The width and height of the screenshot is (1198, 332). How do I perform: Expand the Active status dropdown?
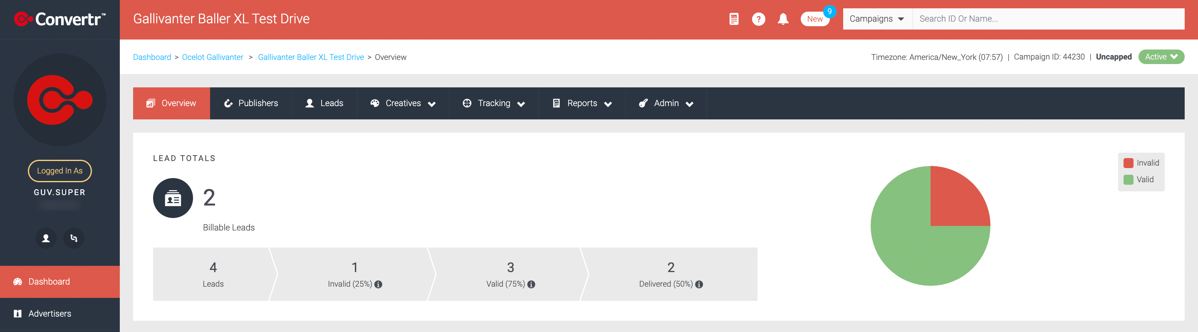point(1161,57)
